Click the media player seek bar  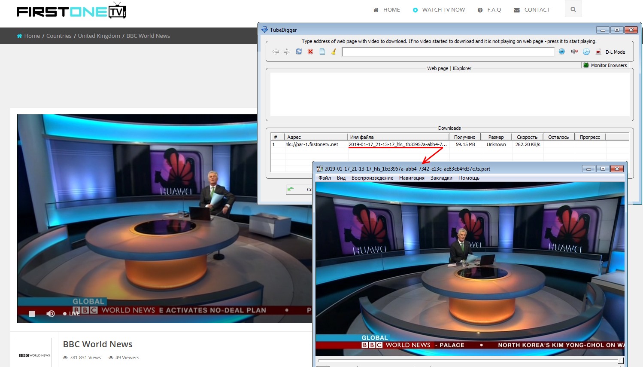(x=470, y=361)
